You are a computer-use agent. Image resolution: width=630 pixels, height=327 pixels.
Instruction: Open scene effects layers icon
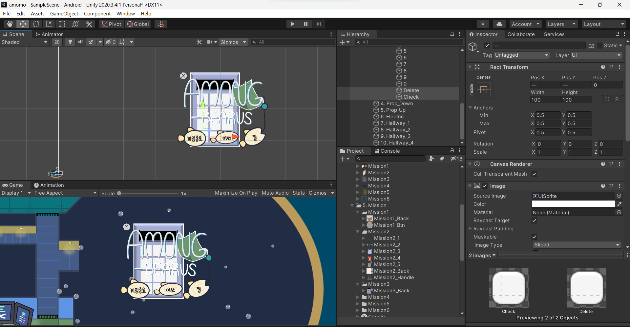(x=91, y=42)
